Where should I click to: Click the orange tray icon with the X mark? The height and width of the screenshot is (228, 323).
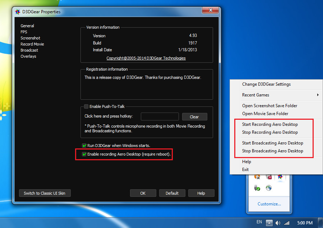pos(257,177)
